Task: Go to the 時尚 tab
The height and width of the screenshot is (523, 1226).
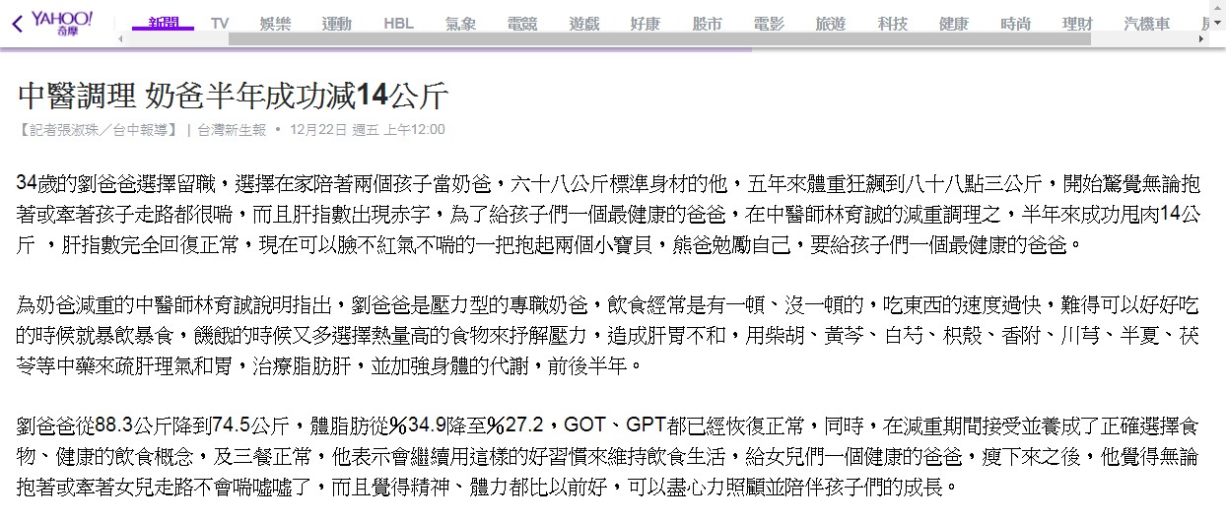Action: (x=1015, y=24)
